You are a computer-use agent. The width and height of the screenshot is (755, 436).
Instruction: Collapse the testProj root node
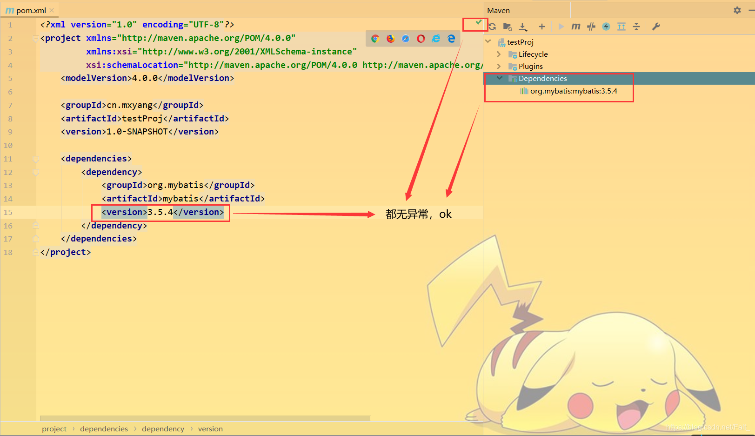(x=488, y=41)
